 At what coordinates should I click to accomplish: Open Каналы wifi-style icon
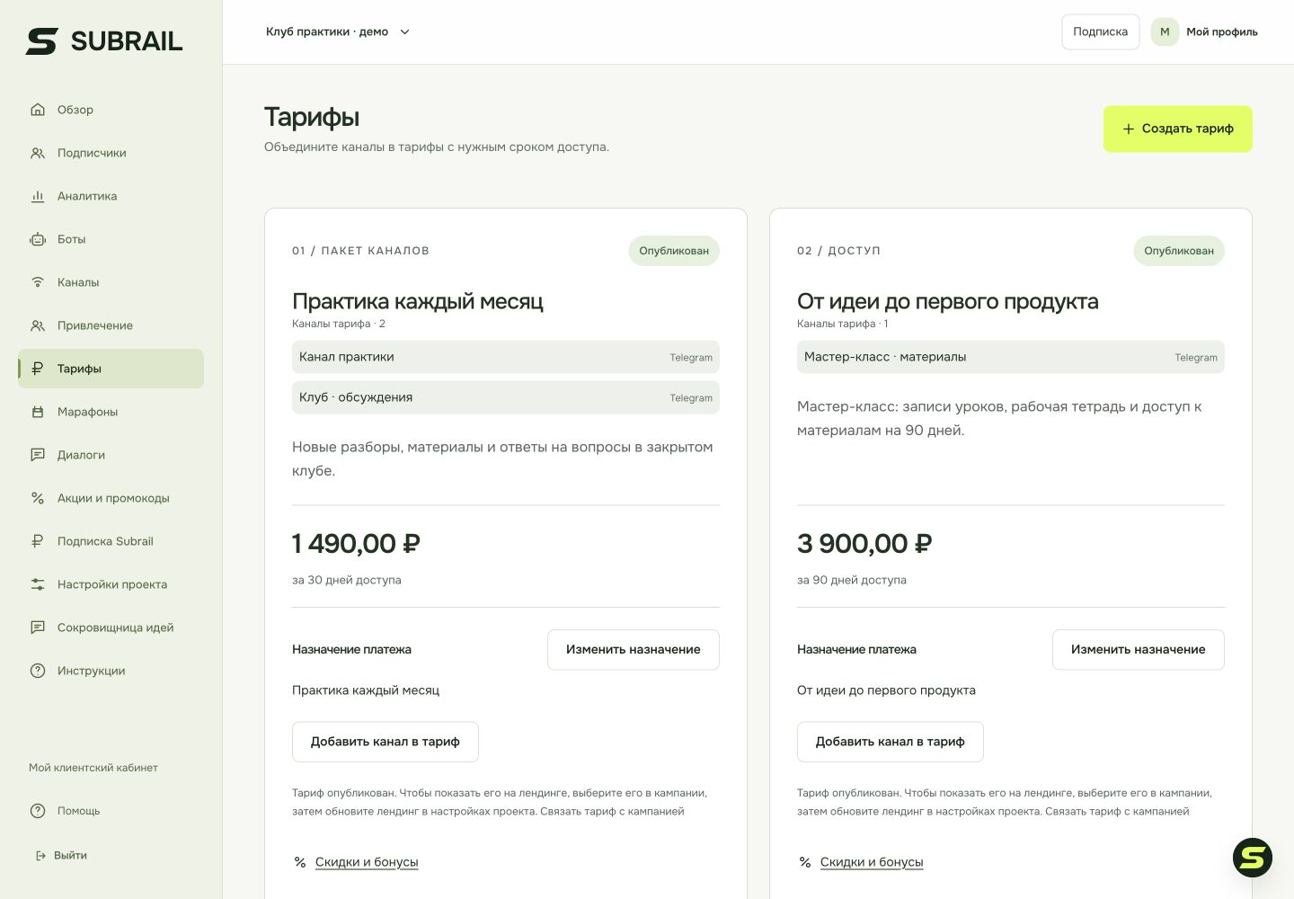38,282
